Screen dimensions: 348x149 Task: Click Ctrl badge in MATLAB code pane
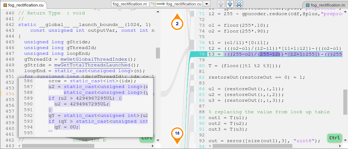[335, 138]
